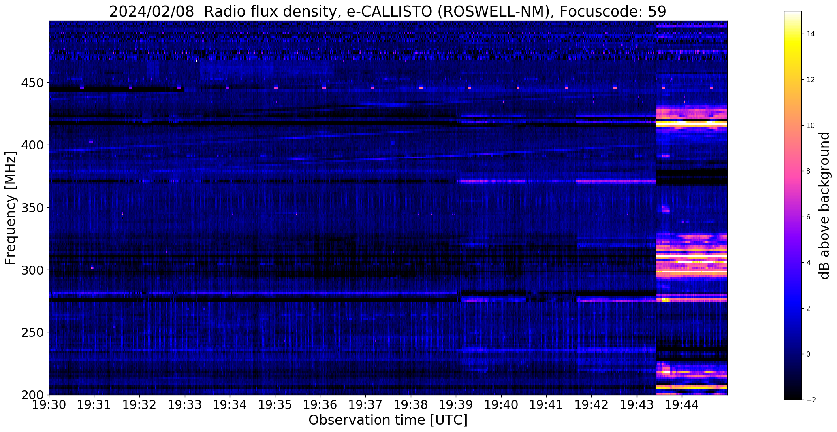
Task: Click the yellow band near 205 MHz at 19:44
Action: [x=692, y=387]
